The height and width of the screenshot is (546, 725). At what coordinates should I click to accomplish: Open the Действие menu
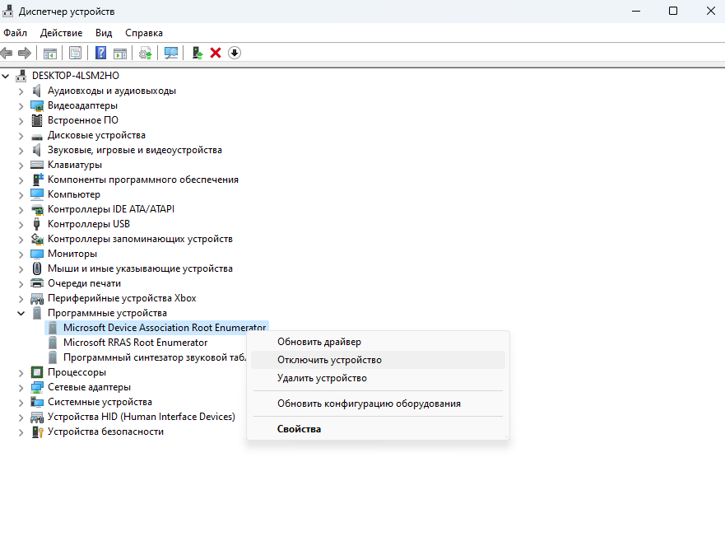(x=61, y=33)
